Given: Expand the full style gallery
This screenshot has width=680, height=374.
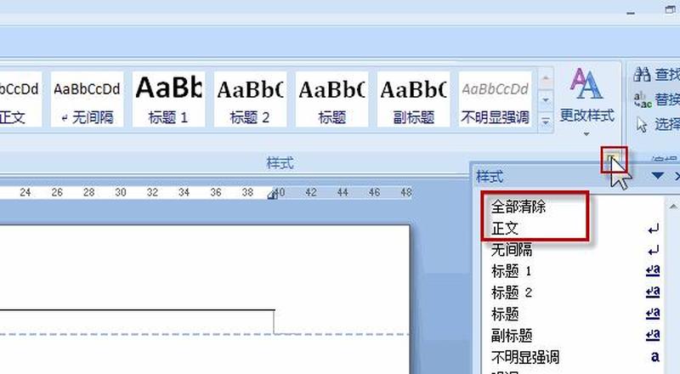Looking at the screenshot, I should (x=546, y=121).
